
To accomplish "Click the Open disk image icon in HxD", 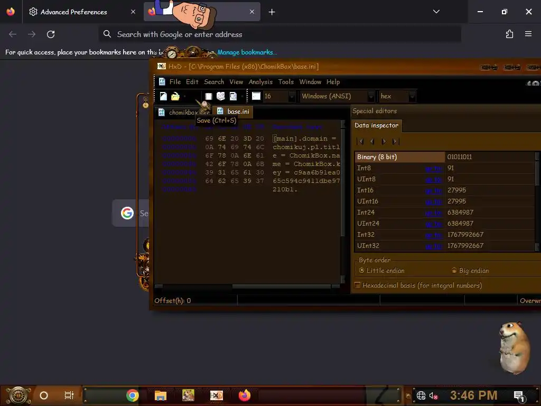I will click(x=233, y=96).
